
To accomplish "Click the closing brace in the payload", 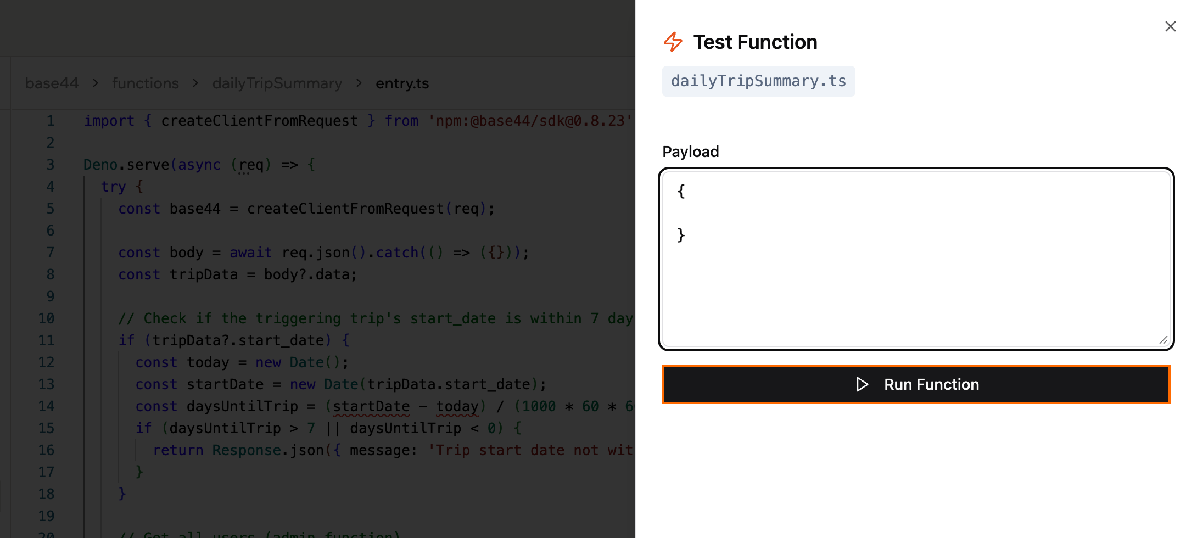I will tap(681, 235).
